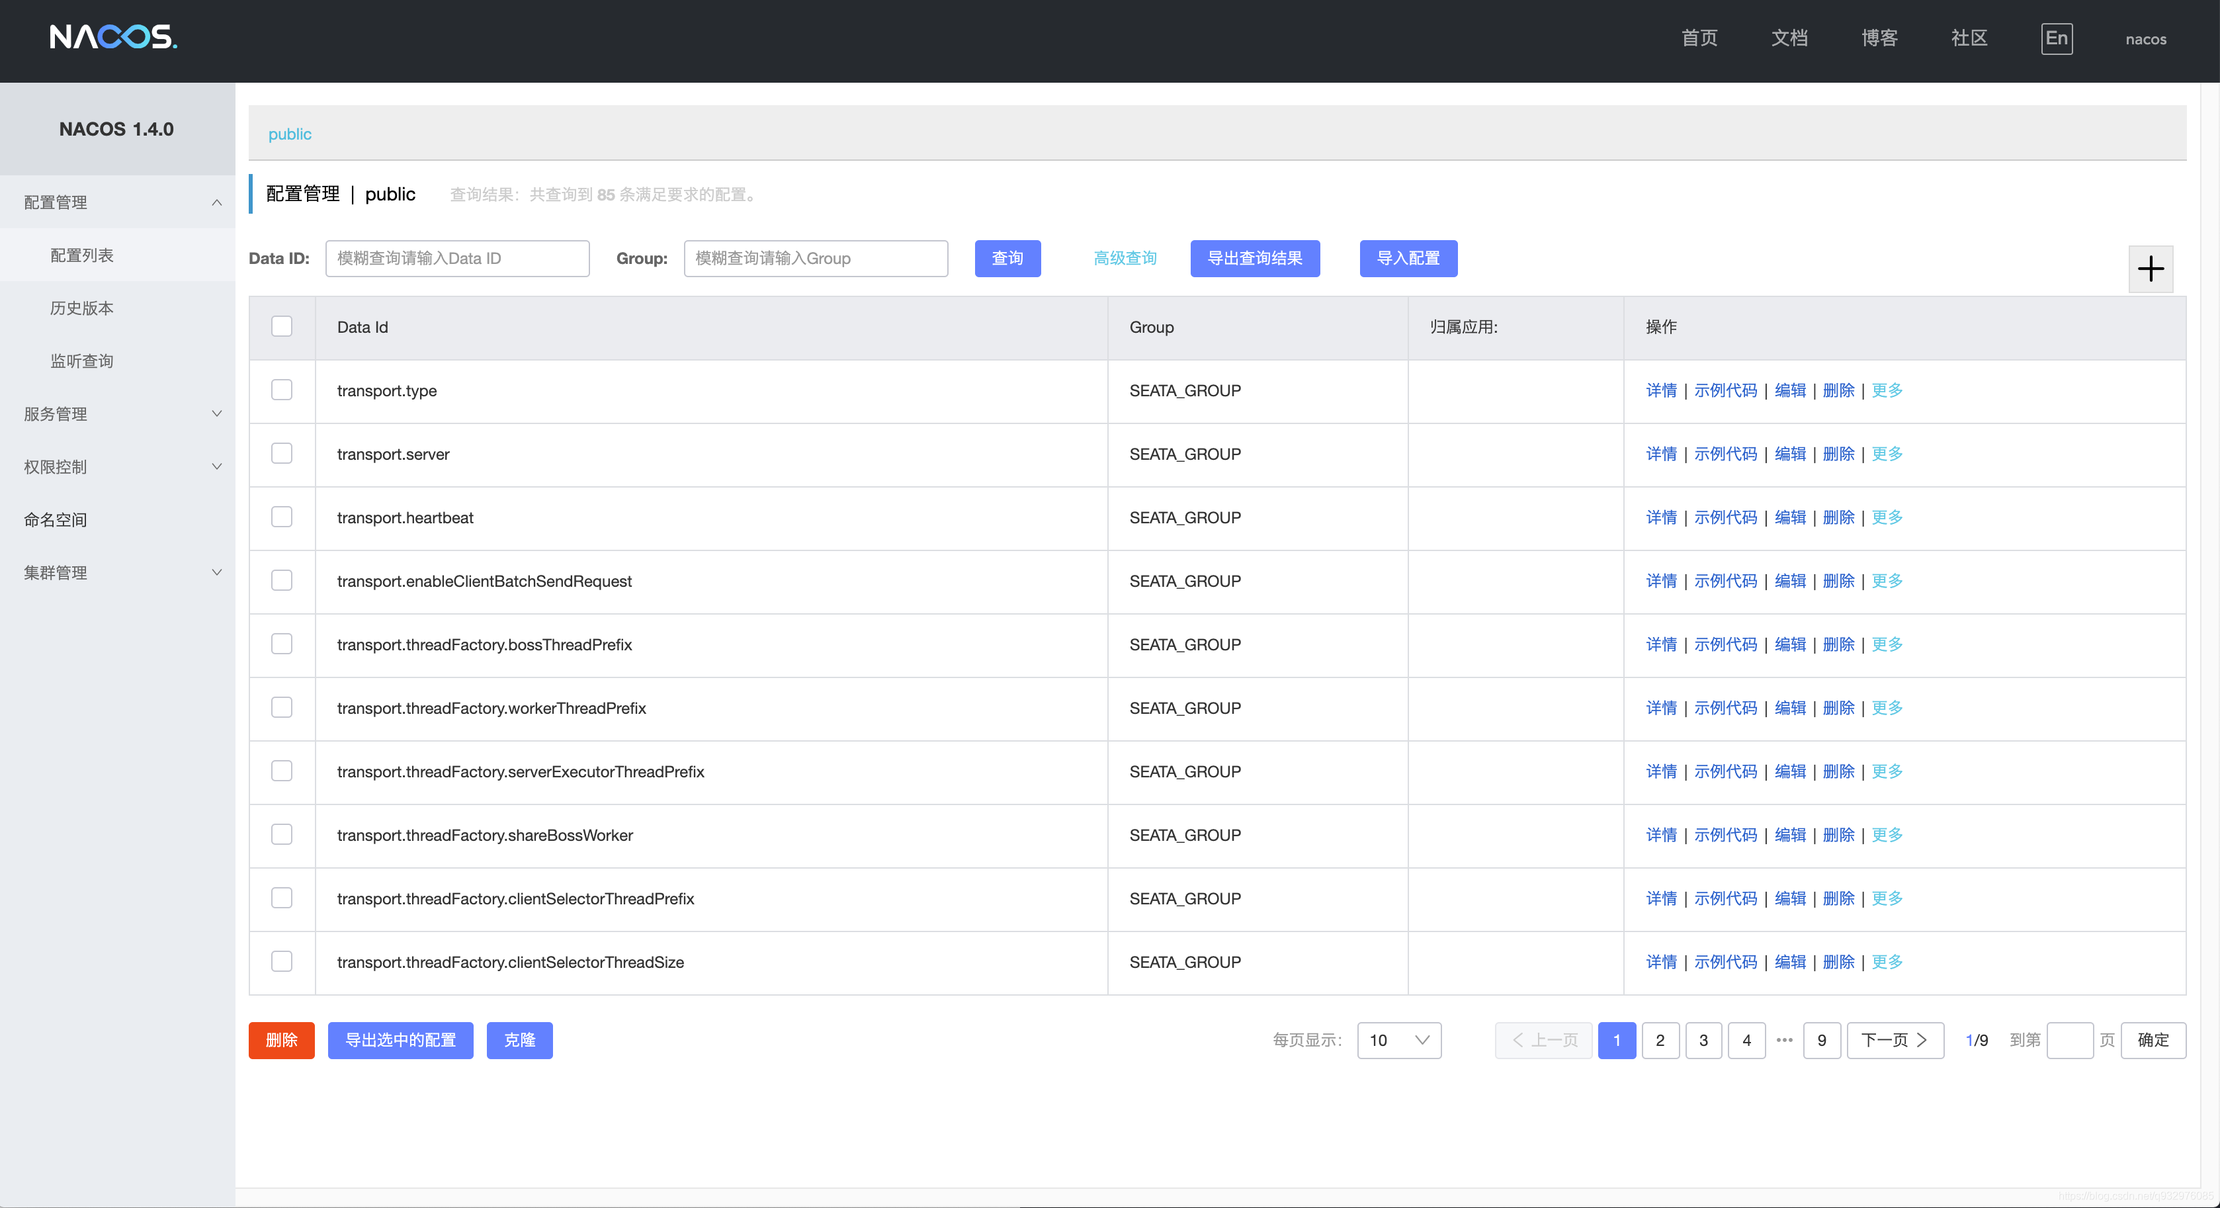The height and width of the screenshot is (1208, 2220).
Task: Tick transport.threadFactory.shareBossWorker checkbox
Action: pyautogui.click(x=282, y=835)
